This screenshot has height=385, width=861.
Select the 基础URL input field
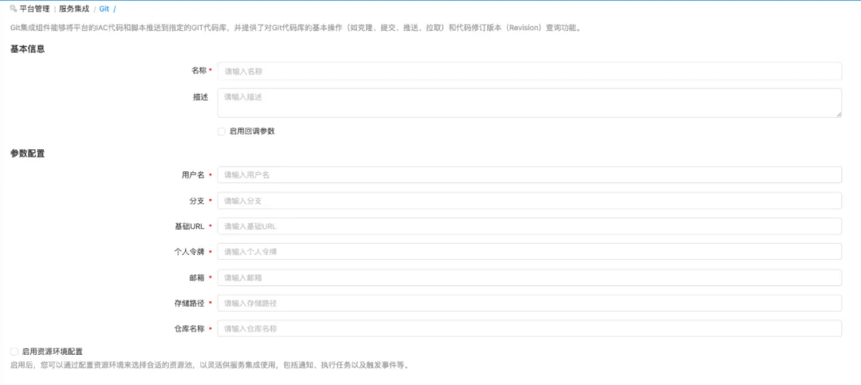(529, 226)
